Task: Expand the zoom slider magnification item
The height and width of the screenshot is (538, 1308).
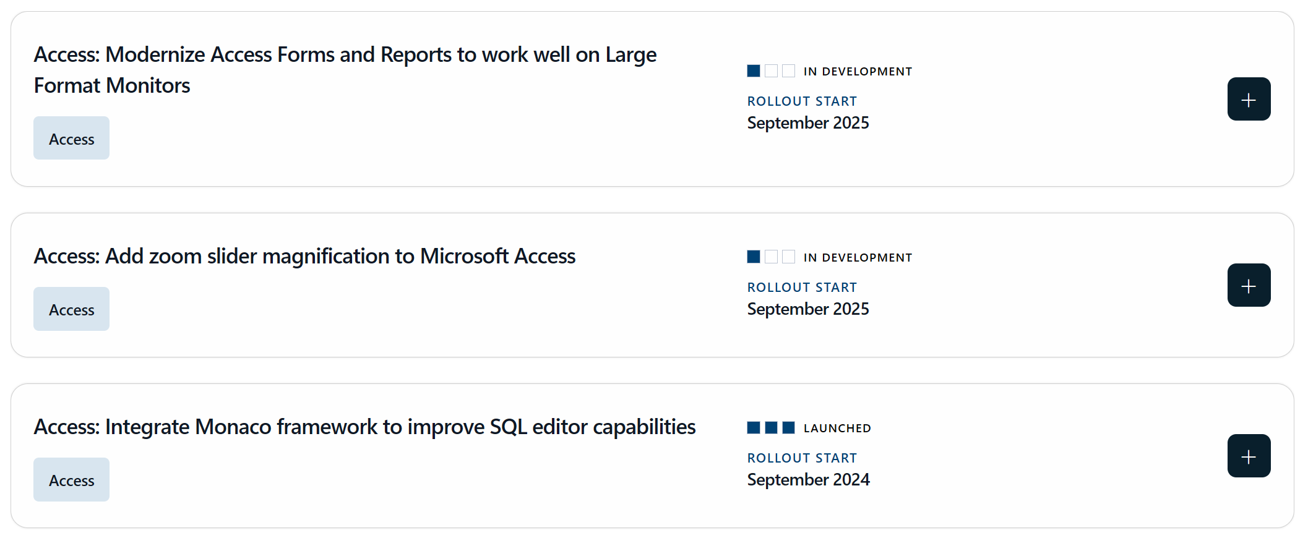Action: click(1249, 285)
